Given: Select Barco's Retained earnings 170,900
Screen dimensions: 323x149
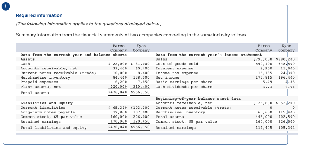Looking at the screenshot, I should pyautogui.click(x=119, y=121).
